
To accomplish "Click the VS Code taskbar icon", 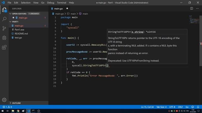I will coord(28,111).
